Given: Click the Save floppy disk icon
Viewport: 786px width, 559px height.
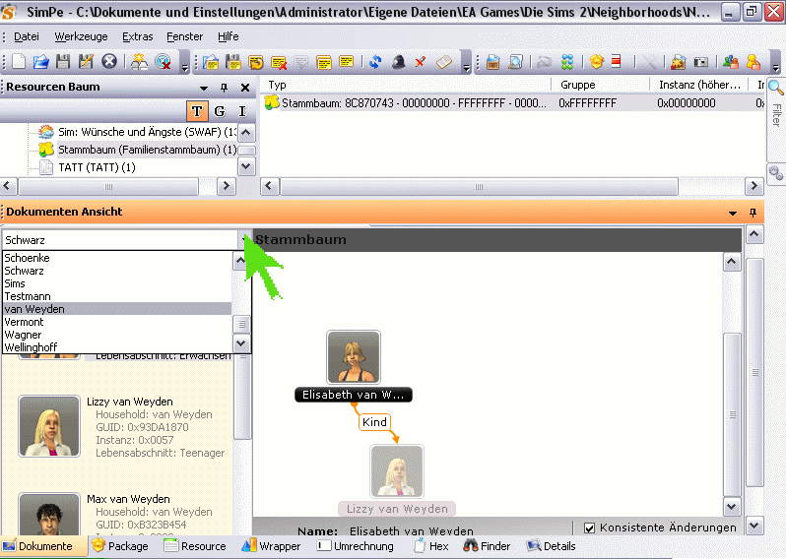Looking at the screenshot, I should [63, 62].
